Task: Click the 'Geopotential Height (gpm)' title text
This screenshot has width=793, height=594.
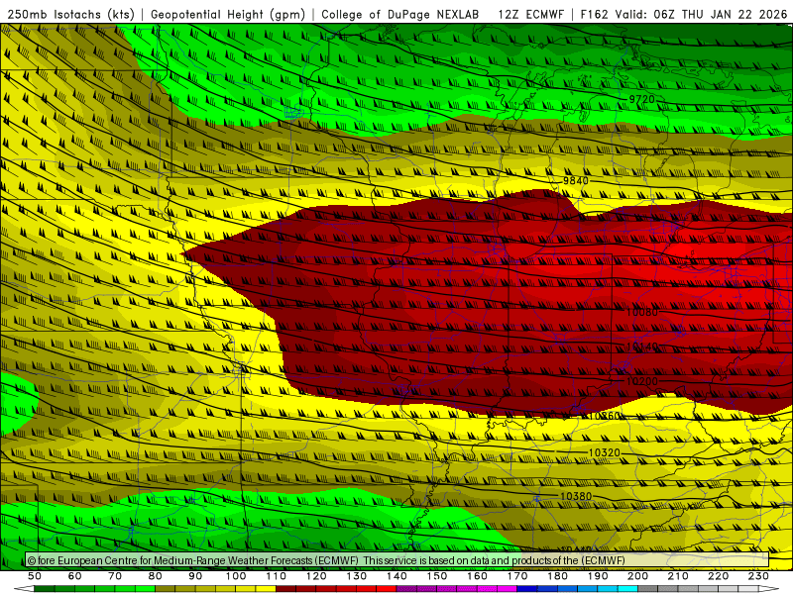Action: pyautogui.click(x=228, y=15)
